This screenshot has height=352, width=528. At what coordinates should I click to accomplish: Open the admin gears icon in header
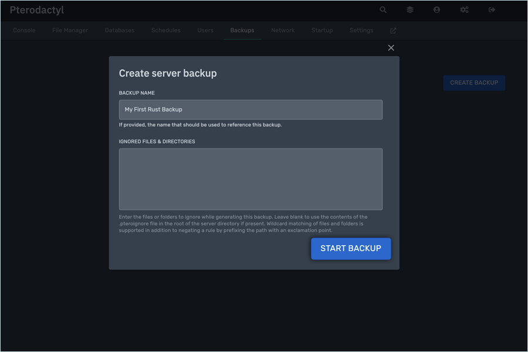coord(464,10)
